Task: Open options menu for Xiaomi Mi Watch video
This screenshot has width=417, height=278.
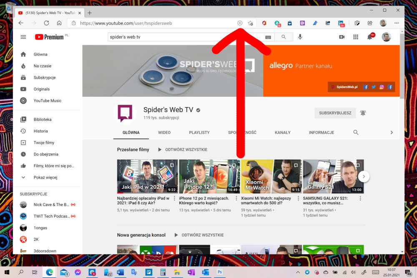Action: coord(299,198)
